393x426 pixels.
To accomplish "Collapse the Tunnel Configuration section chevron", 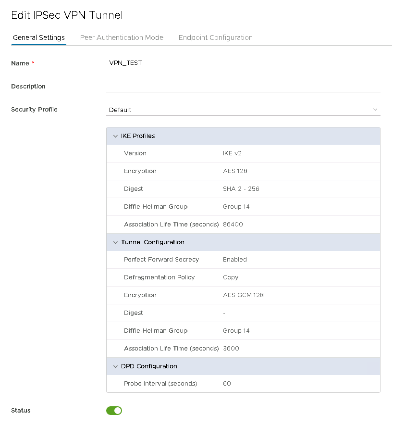I will click(115, 242).
